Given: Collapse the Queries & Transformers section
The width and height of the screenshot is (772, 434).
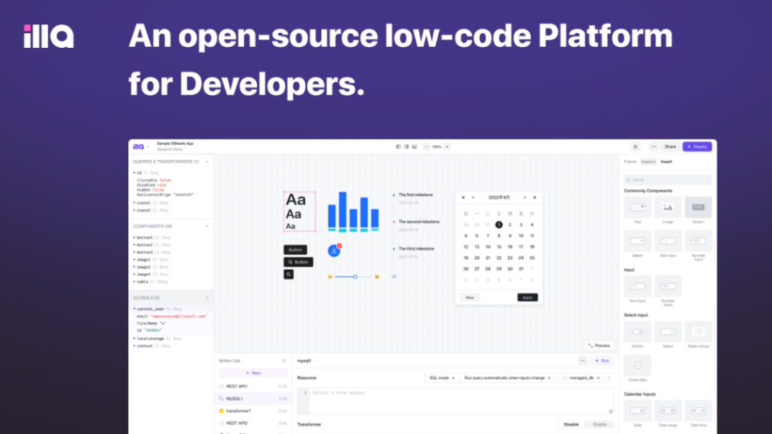Looking at the screenshot, I should click(x=206, y=162).
